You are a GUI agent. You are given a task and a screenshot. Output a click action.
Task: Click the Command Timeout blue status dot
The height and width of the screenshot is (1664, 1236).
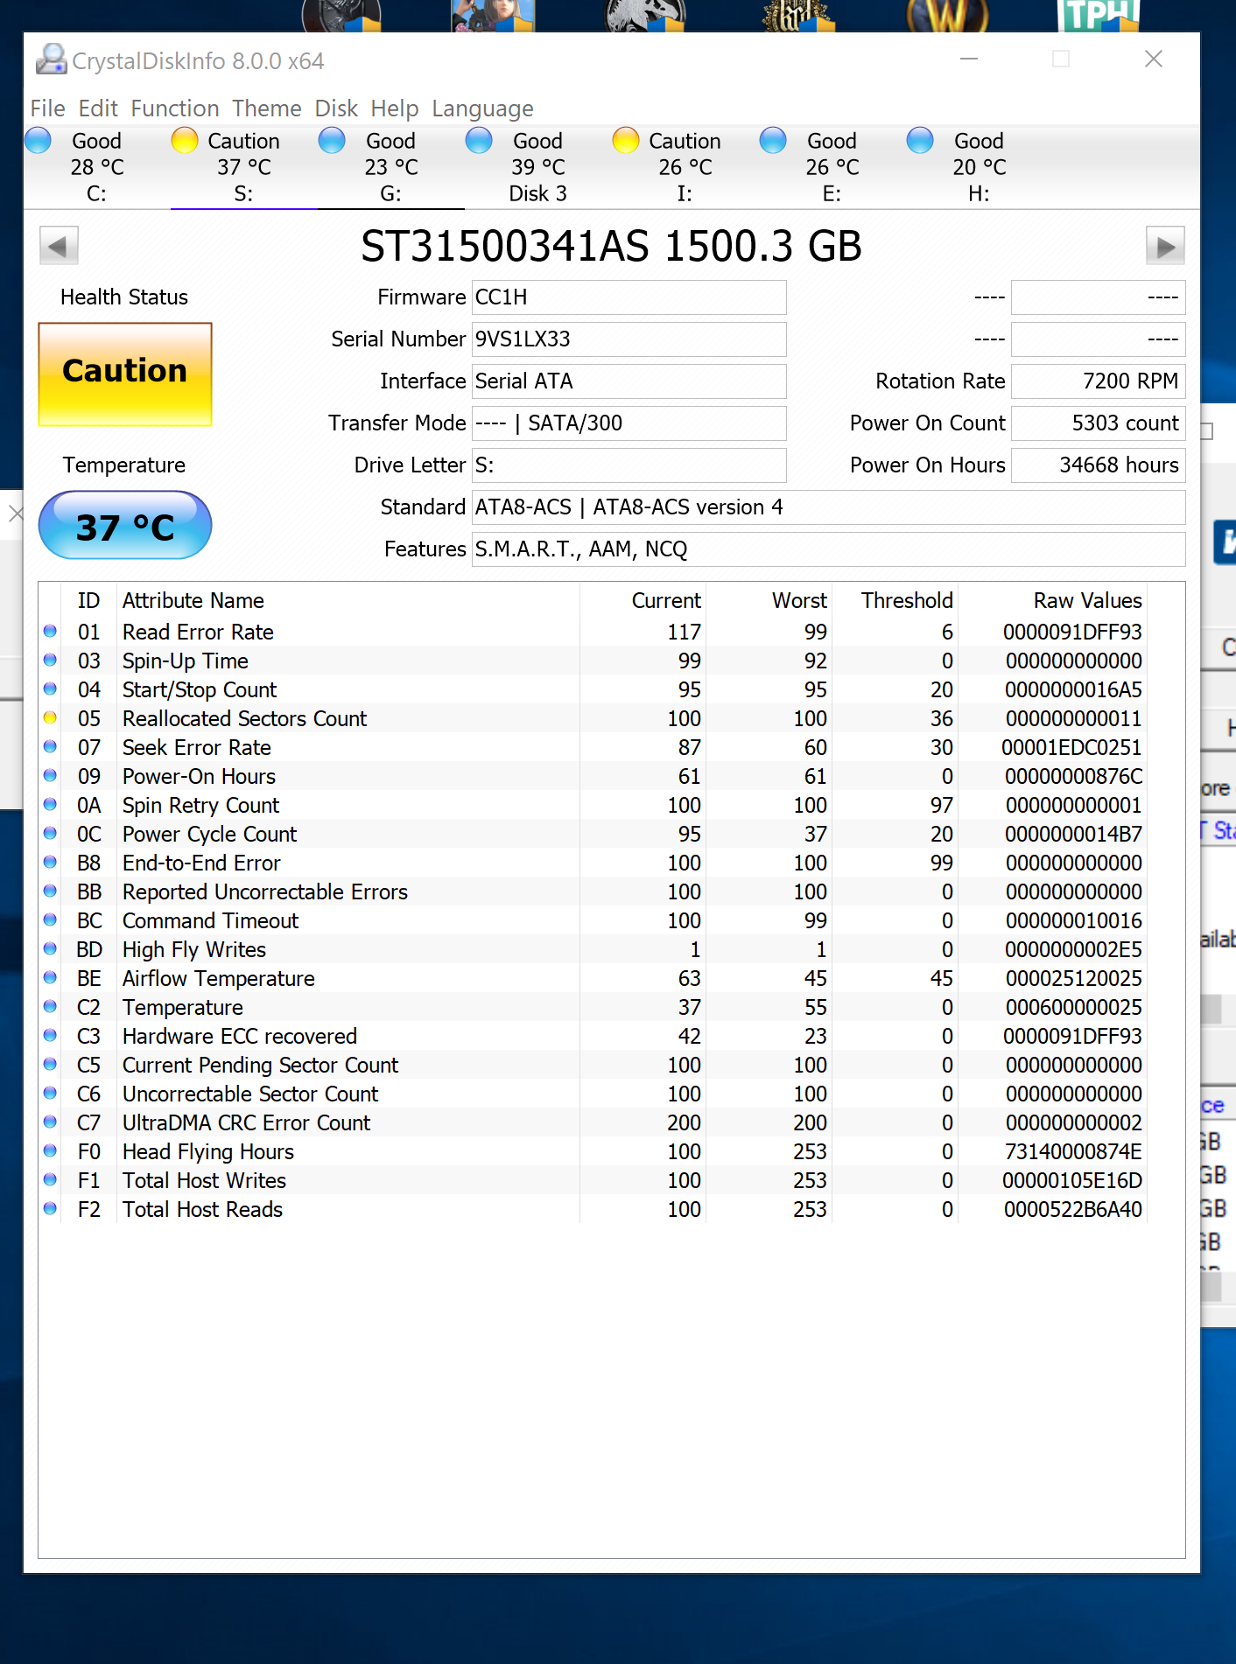tap(50, 920)
